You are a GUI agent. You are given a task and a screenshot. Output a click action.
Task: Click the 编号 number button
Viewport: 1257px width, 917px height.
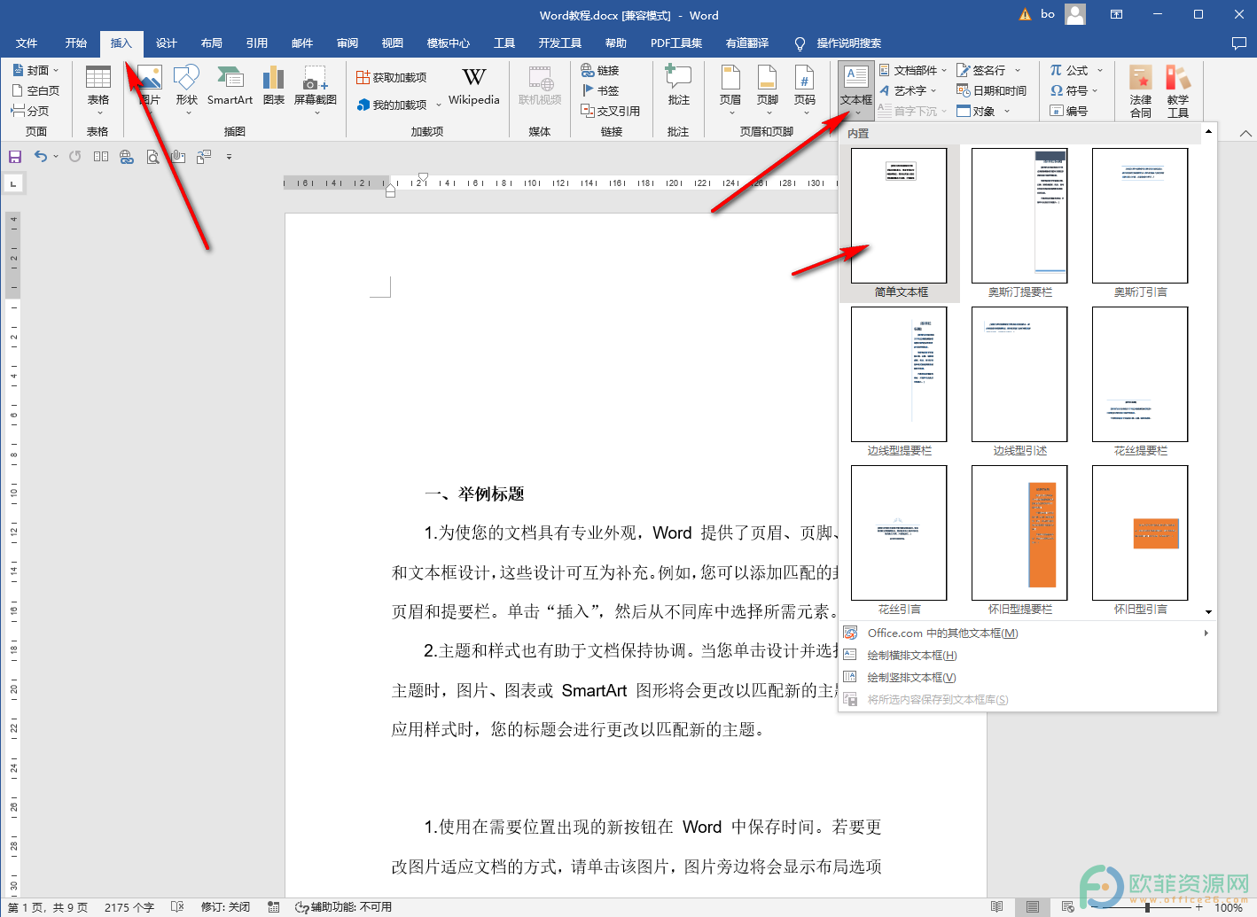tap(1068, 111)
